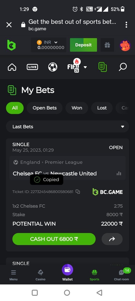Tap CASH OUT 6800 ₹ button
The width and height of the screenshot is (135, 301).
(54, 239)
